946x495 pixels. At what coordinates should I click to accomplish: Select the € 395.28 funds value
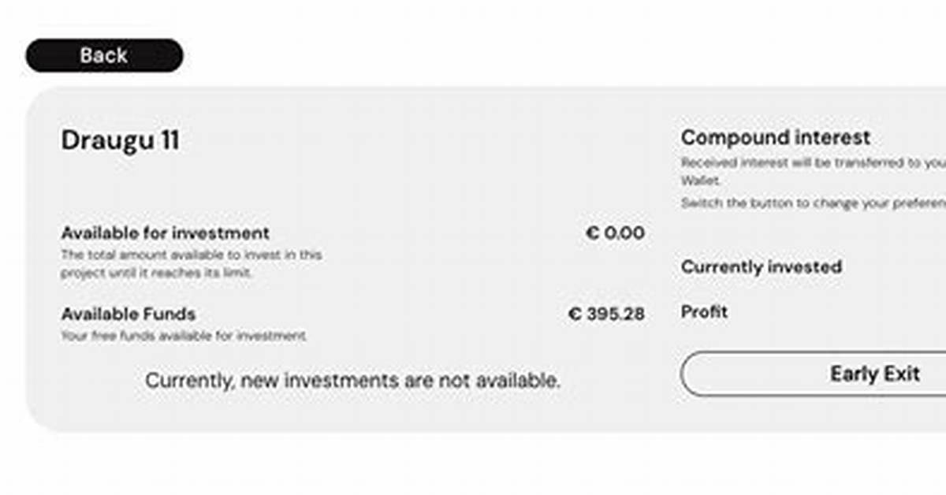click(606, 314)
